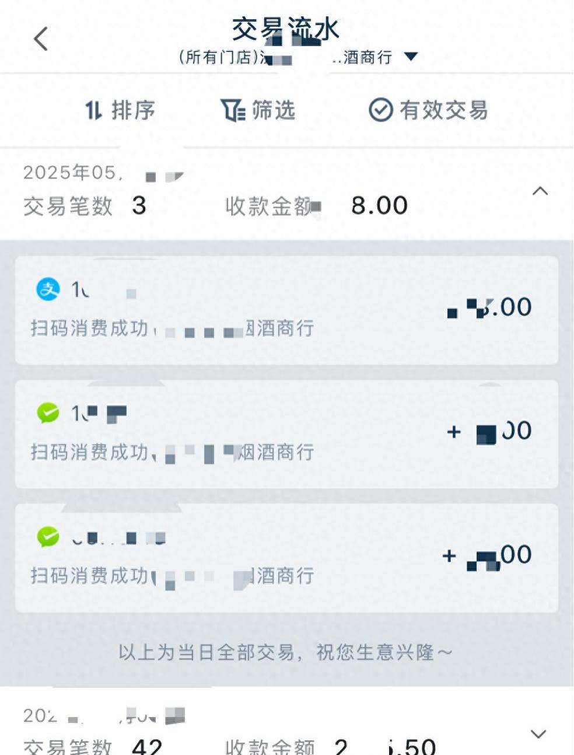Open the 筛选 filter option
The width and height of the screenshot is (574, 755).
273,110
